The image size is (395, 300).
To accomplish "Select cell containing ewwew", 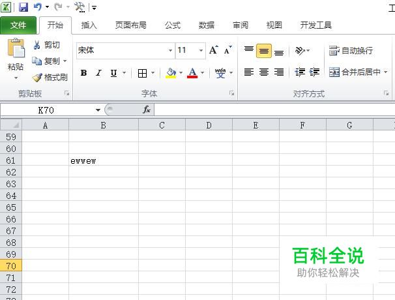I will (104, 160).
